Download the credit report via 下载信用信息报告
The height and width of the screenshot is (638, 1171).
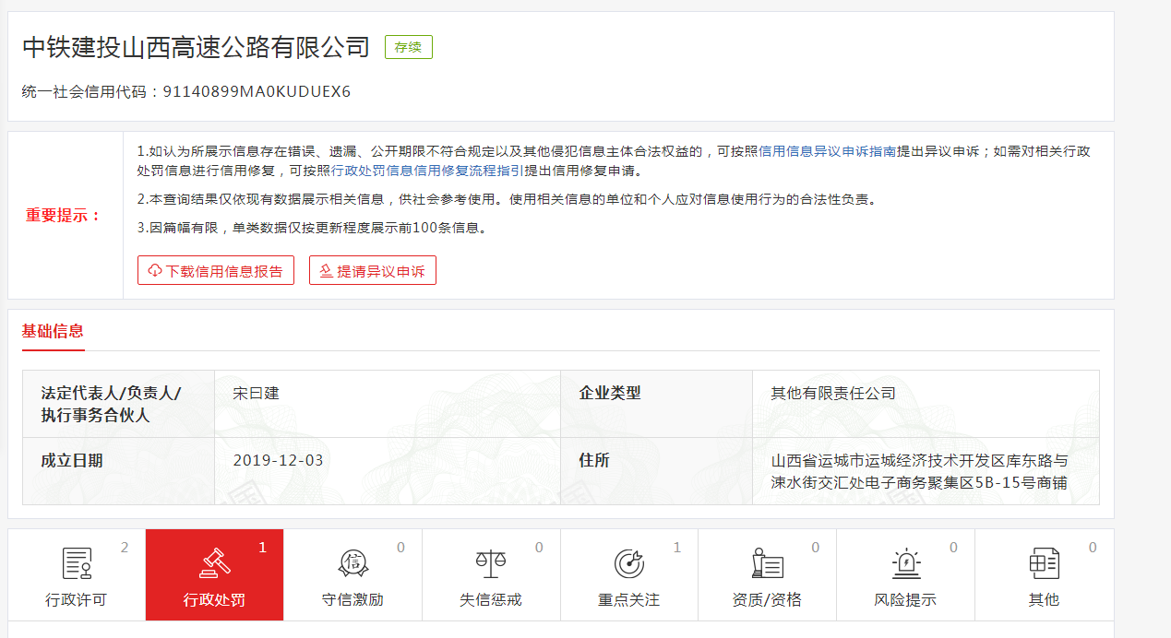(216, 271)
